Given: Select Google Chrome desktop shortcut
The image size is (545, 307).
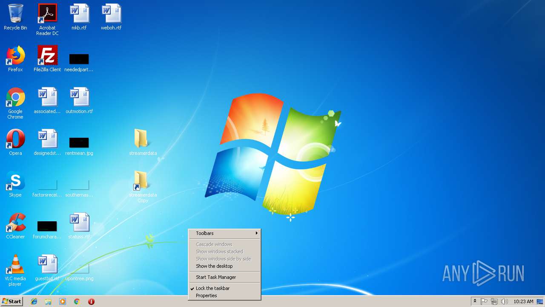Looking at the screenshot, I should [x=15, y=103].
